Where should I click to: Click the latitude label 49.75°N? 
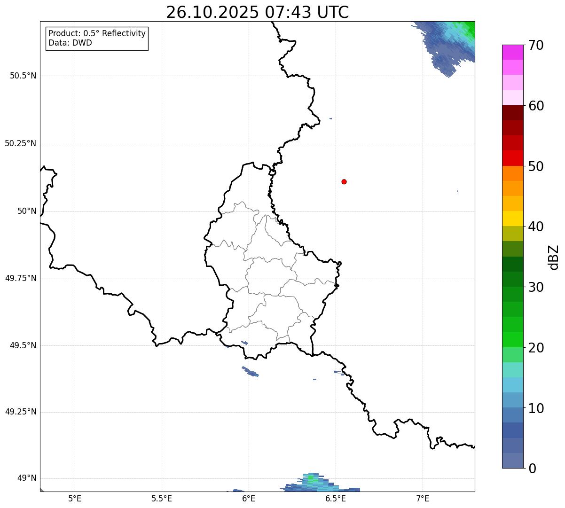(21, 278)
